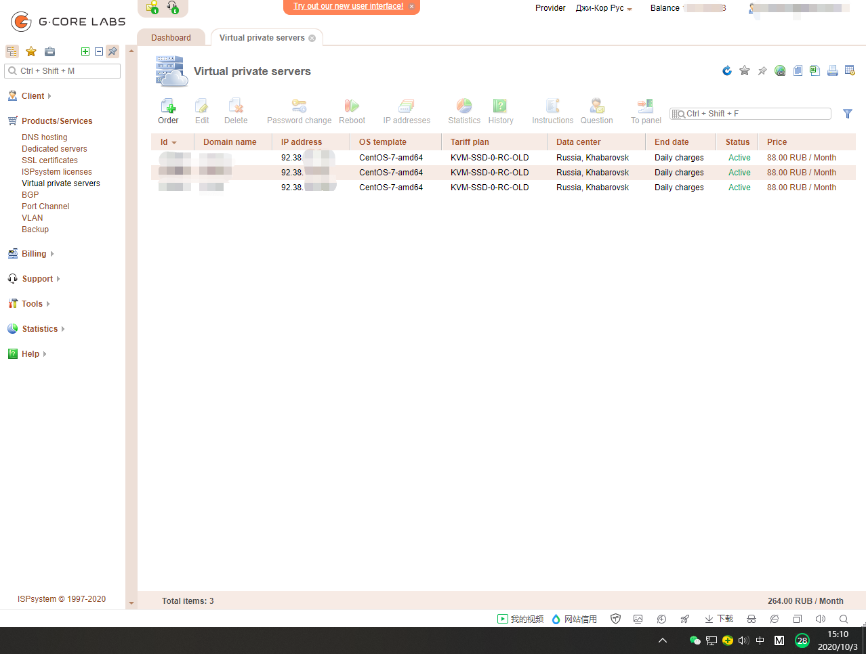Select the Virtual private servers tab
This screenshot has width=866, height=654.
pyautogui.click(x=262, y=38)
